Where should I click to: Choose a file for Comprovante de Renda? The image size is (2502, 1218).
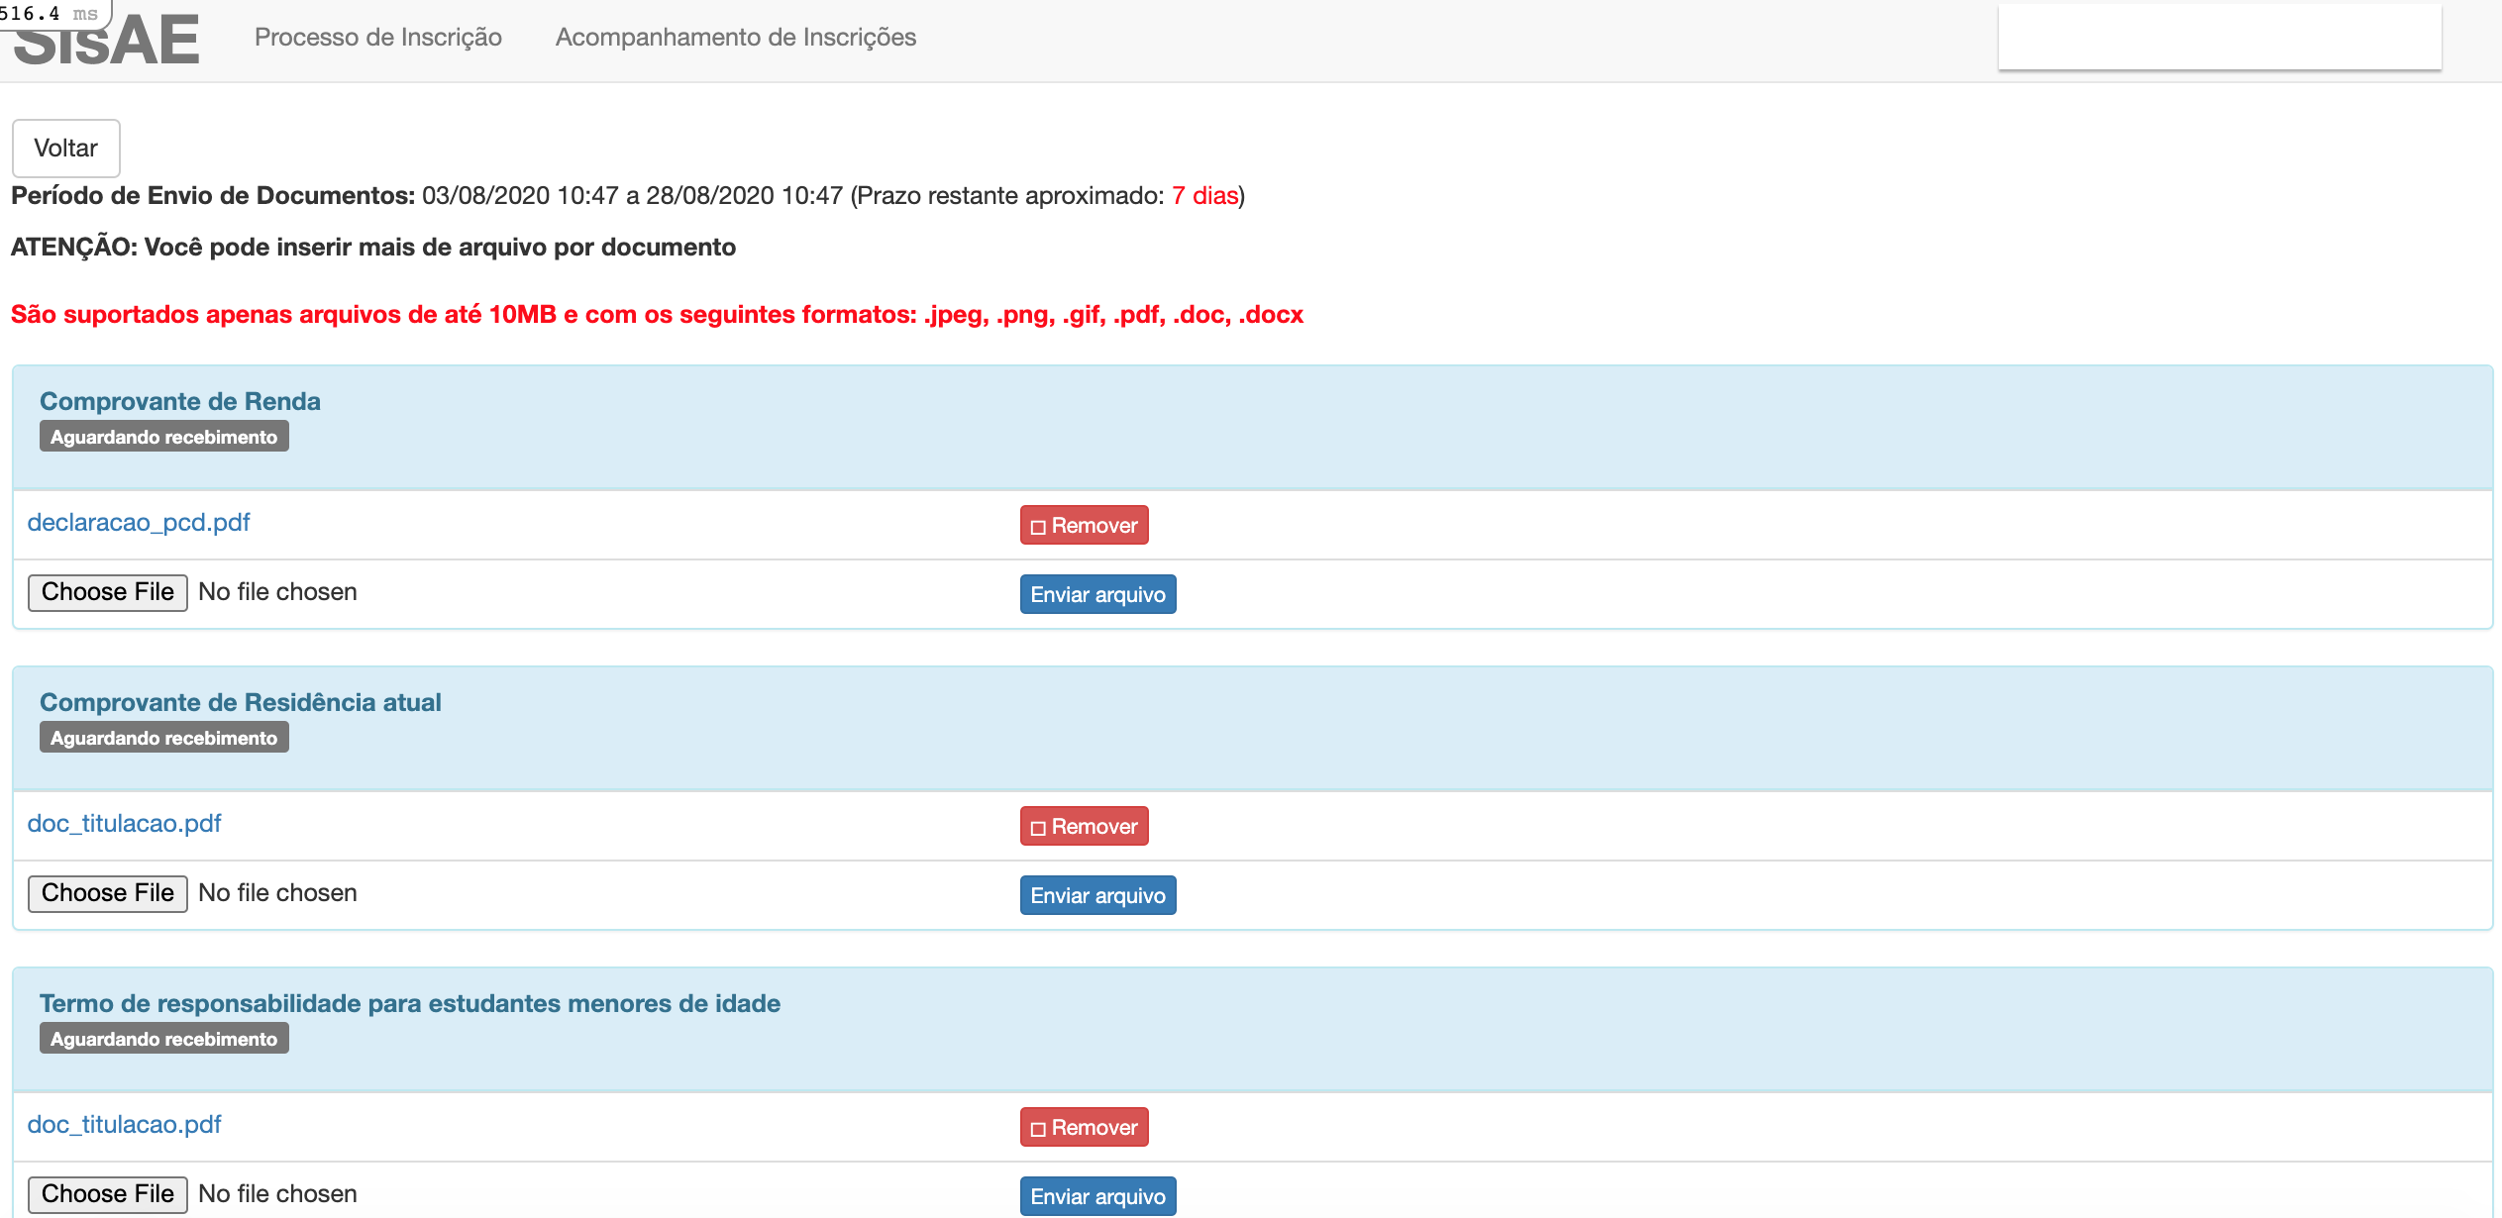(x=108, y=592)
